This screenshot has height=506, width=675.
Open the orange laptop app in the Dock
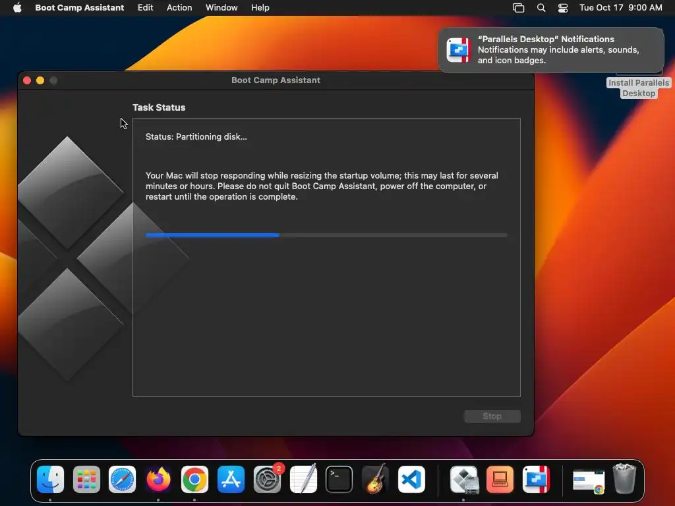pyautogui.click(x=500, y=479)
